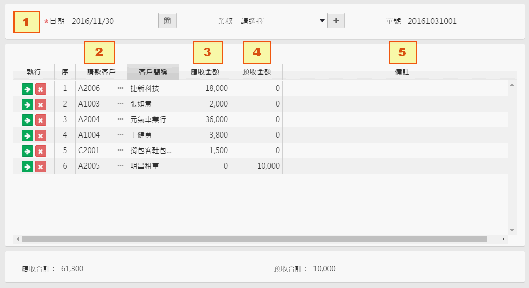This screenshot has height=288, width=529.
Task: Add a new 業務 with plus button
Action: [336, 21]
